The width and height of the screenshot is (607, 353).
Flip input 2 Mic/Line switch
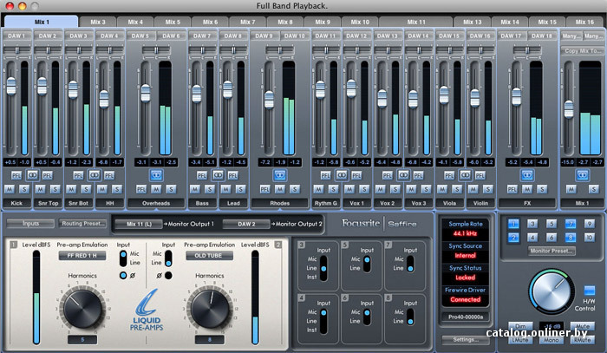(168, 258)
